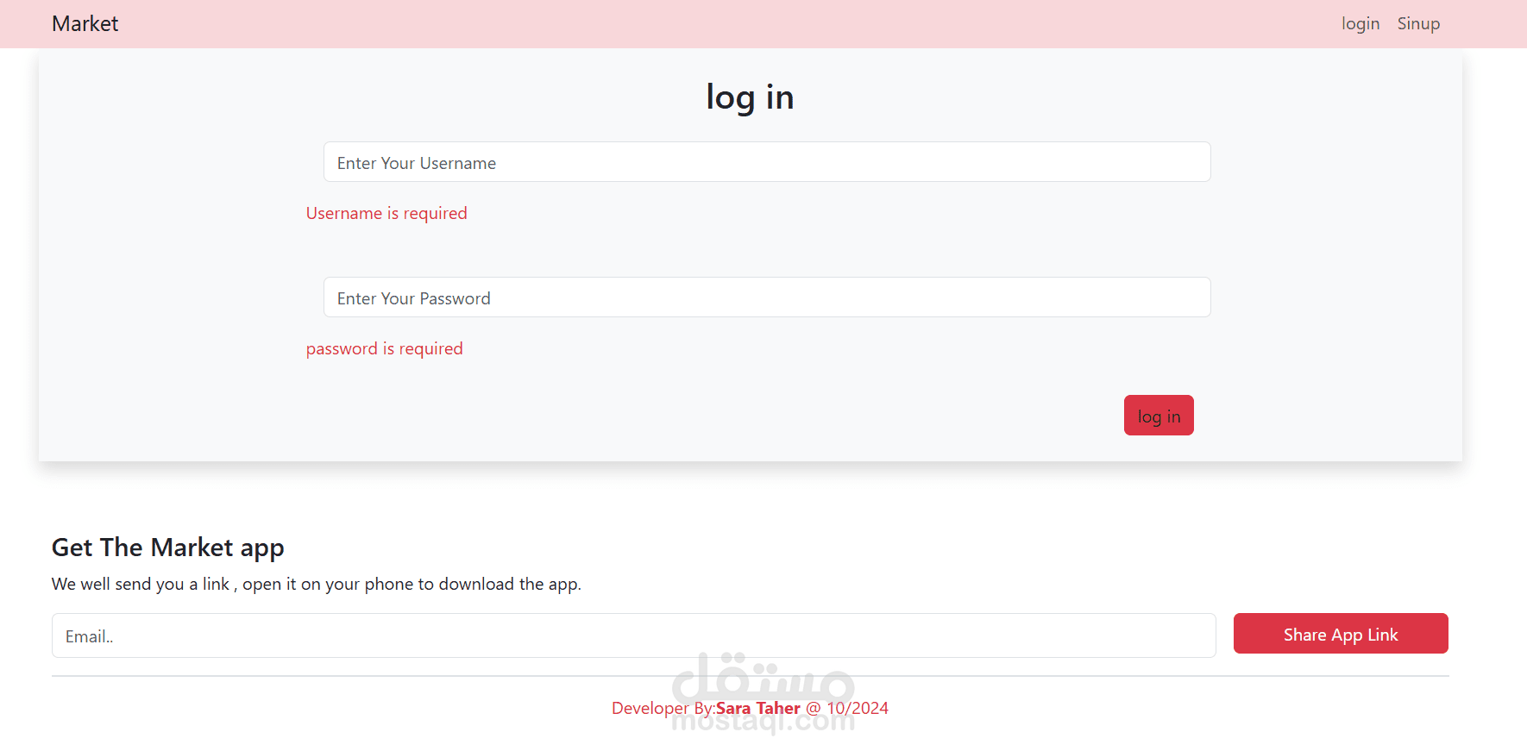Screen dimensions: 1527x751
Task: Click the horizontal divider above the footer
Action: [x=751, y=676]
